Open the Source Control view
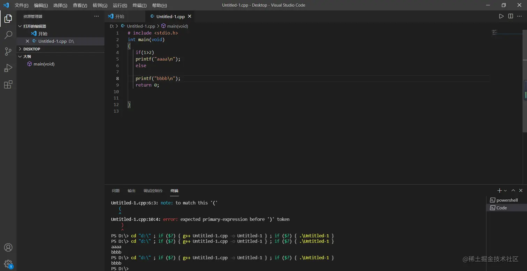The width and height of the screenshot is (527, 271). (x=8, y=51)
